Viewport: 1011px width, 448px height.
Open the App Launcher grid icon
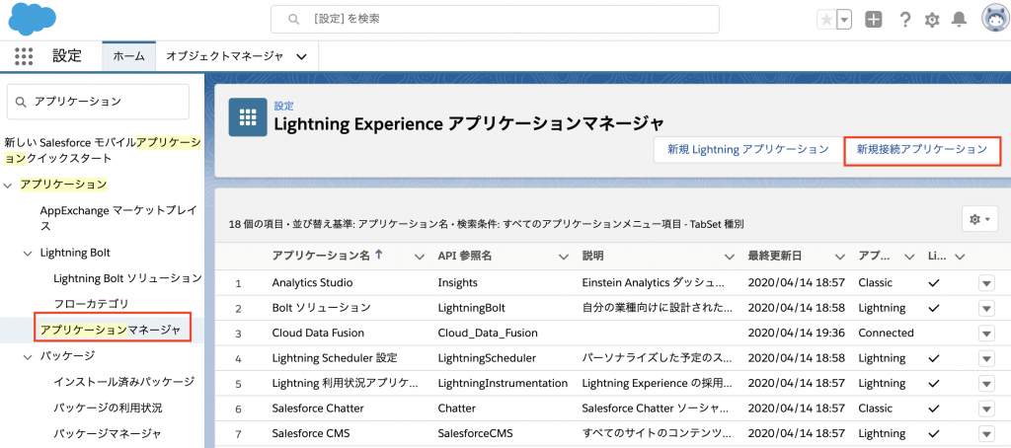point(24,56)
